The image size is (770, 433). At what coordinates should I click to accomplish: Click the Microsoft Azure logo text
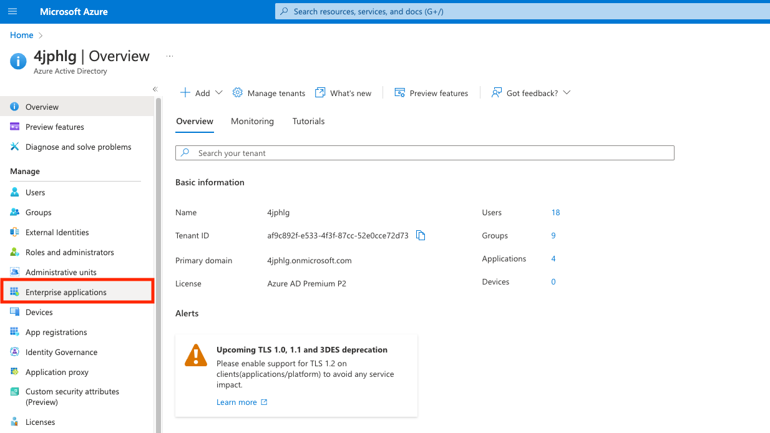74,12
